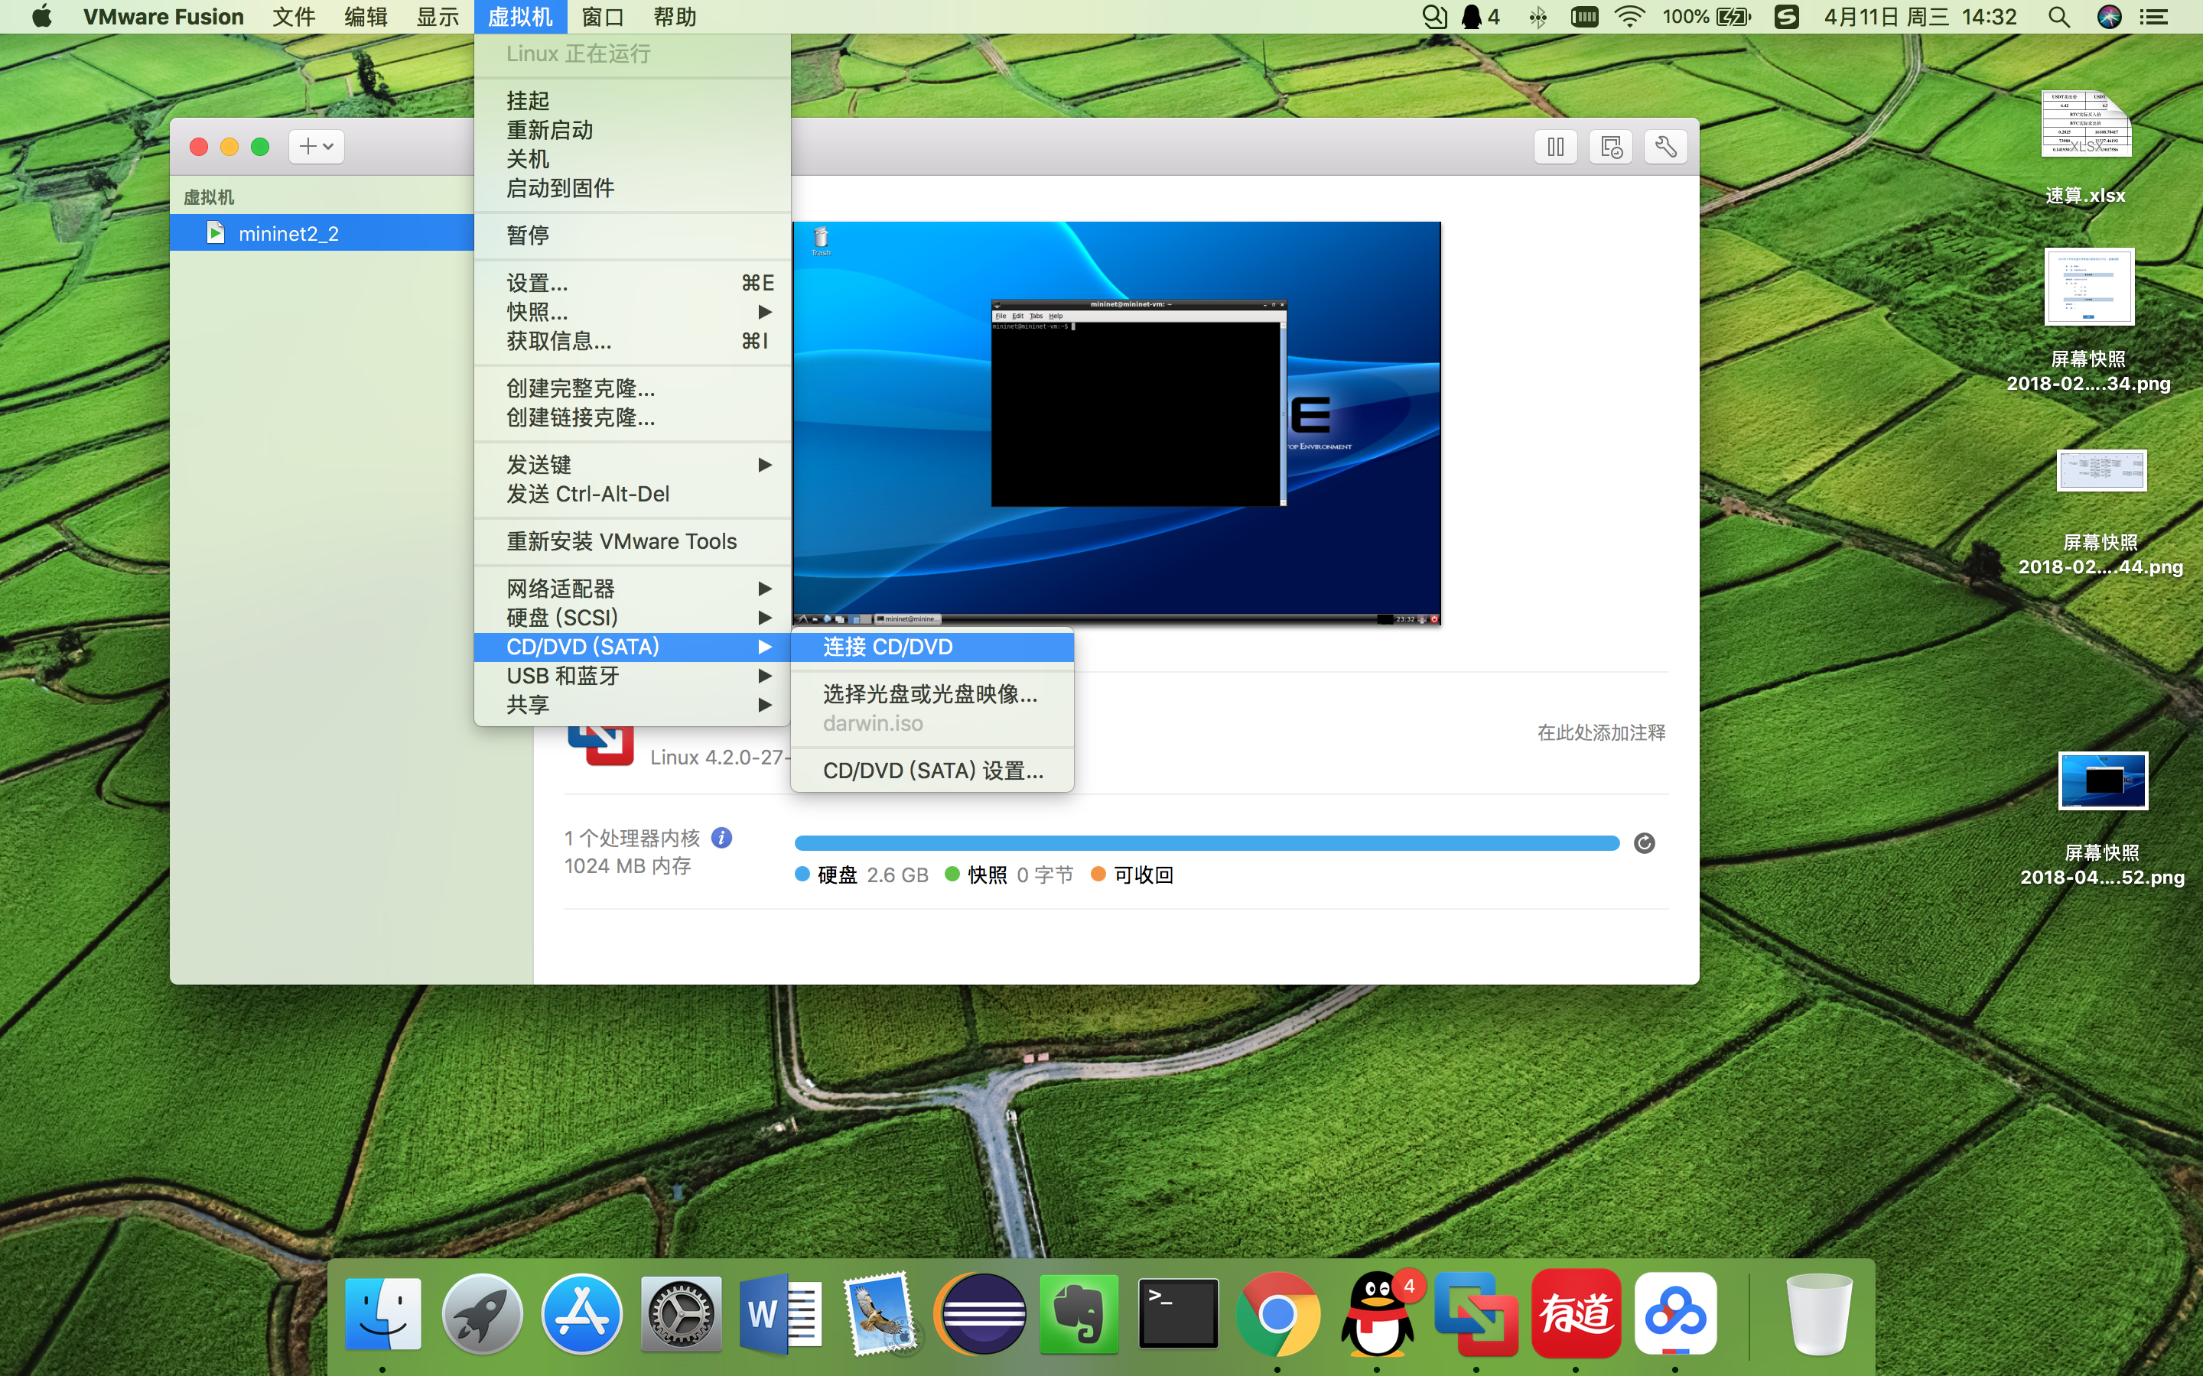Click the Wi-Fi status icon
The height and width of the screenshot is (1376, 2203).
click(1629, 16)
